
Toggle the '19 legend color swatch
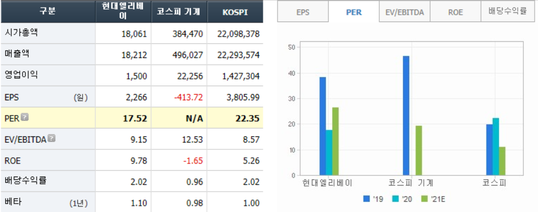pyautogui.click(x=366, y=198)
